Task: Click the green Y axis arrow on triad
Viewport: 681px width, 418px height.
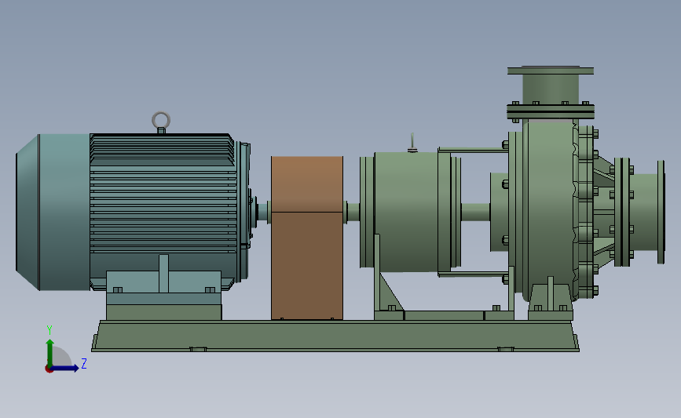Action: pyautogui.click(x=50, y=352)
